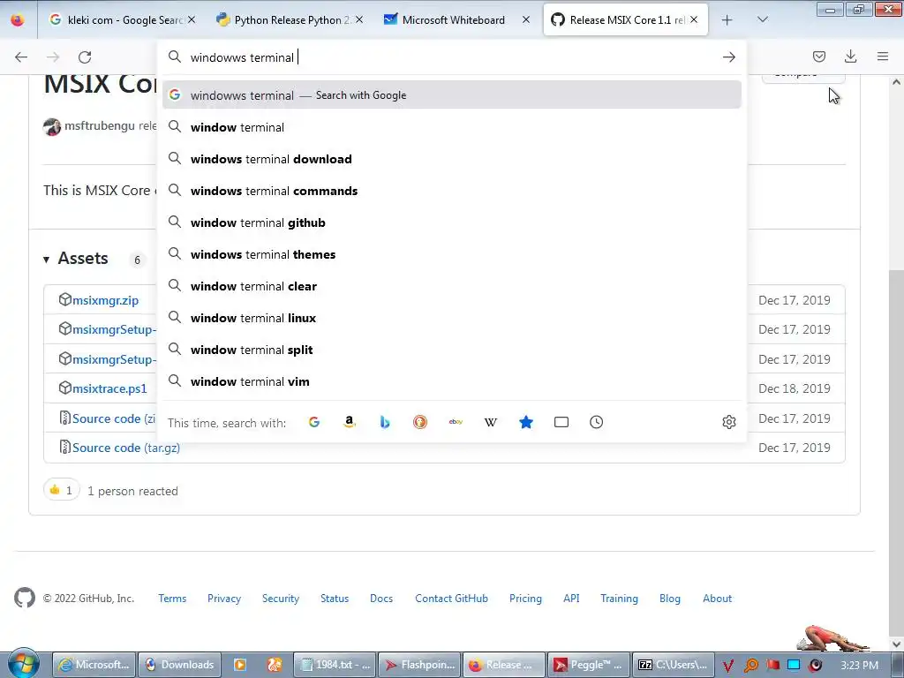This screenshot has width=904, height=678.
Task: Select the Release MSIX Core 1.1 tab
Action: (x=626, y=19)
